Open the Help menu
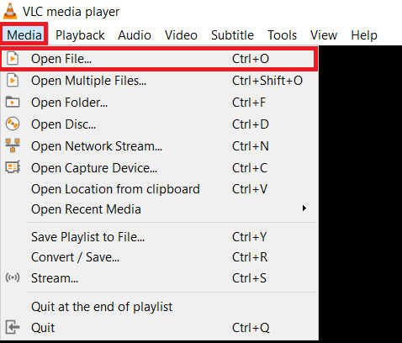402x343 pixels. [x=364, y=35]
